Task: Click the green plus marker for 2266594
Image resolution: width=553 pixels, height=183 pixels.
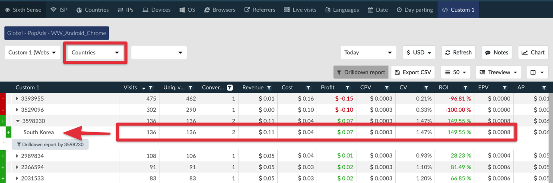Action: tap(3, 167)
